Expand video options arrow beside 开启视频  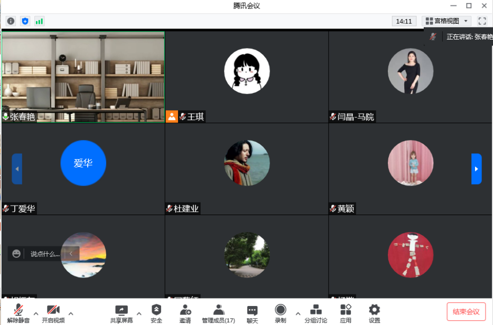tap(71, 313)
